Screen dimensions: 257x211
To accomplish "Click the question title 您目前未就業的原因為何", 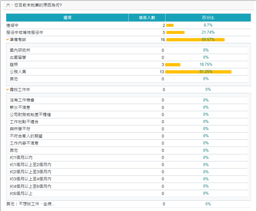I will coord(34,5).
